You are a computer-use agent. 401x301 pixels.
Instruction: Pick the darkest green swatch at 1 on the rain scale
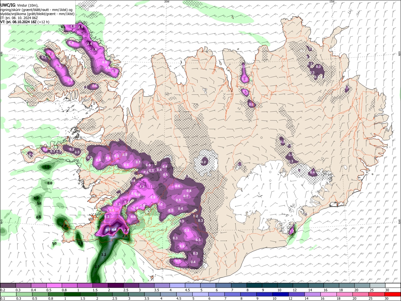72,294
